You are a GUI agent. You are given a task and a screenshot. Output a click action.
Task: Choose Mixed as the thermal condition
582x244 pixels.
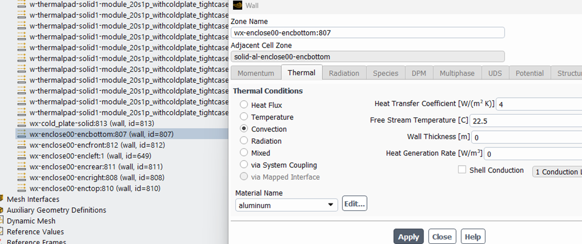click(x=244, y=152)
